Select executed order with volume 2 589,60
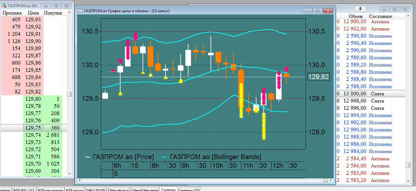Screen dimensions: 416x191 [x=371, y=58]
